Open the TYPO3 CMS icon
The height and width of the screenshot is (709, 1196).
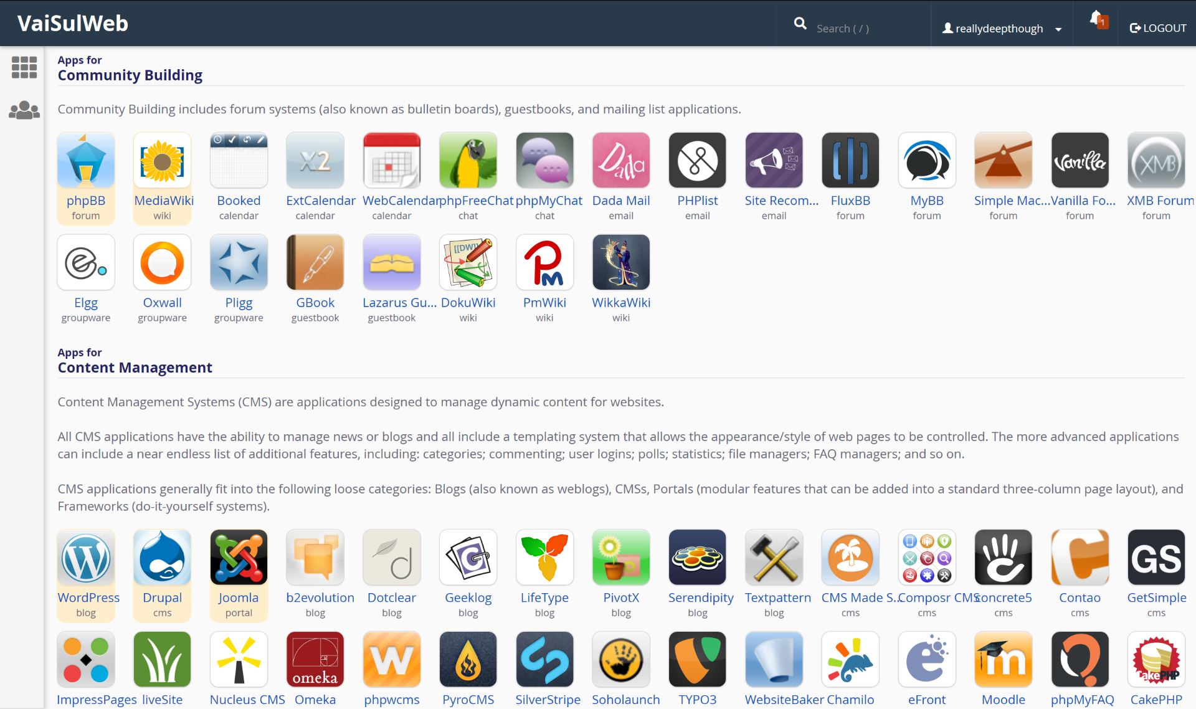click(697, 659)
